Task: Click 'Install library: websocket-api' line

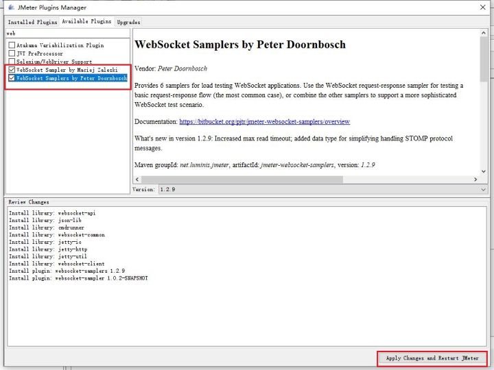Action: click(52, 213)
